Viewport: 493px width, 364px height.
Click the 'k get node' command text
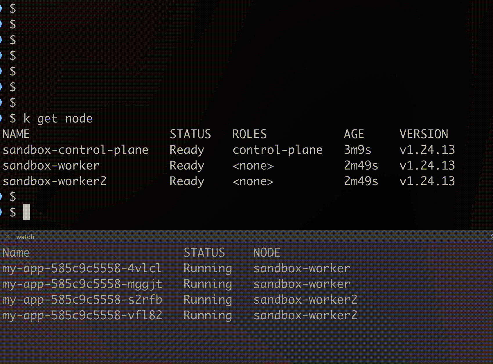(58, 118)
